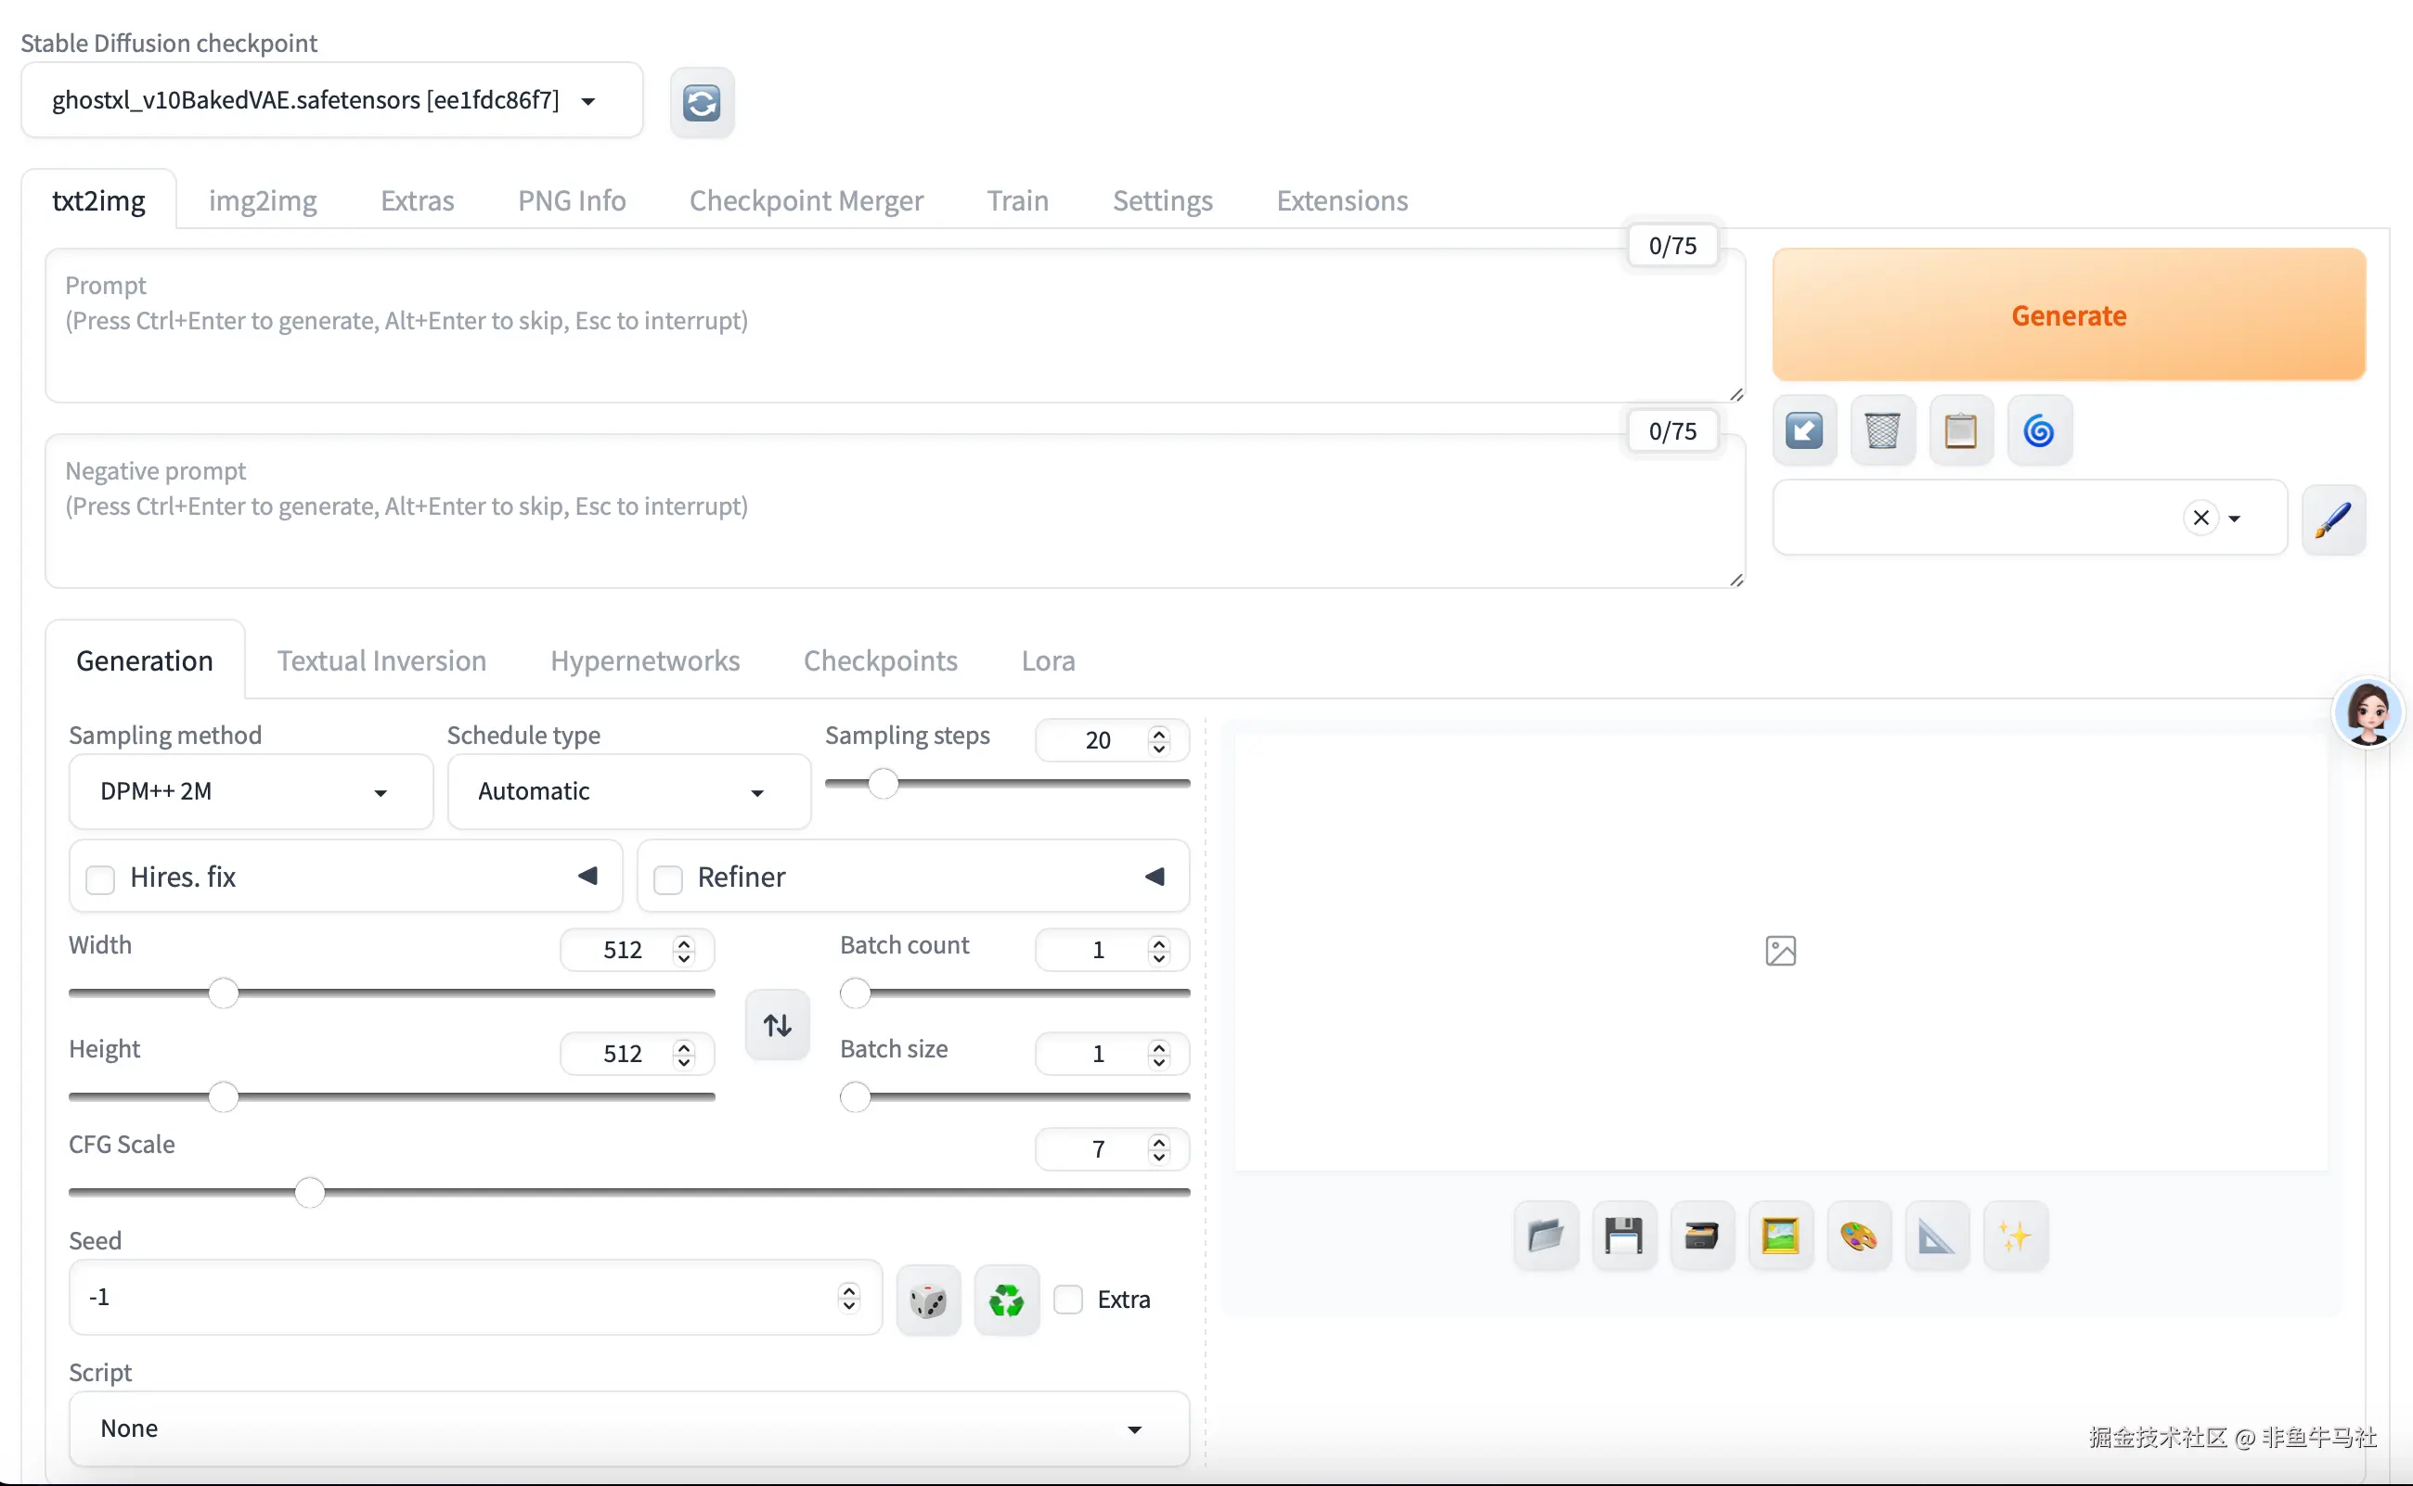Click the refresh checkpoint list icon
Screen dimensions: 2413x1486
(x=701, y=102)
